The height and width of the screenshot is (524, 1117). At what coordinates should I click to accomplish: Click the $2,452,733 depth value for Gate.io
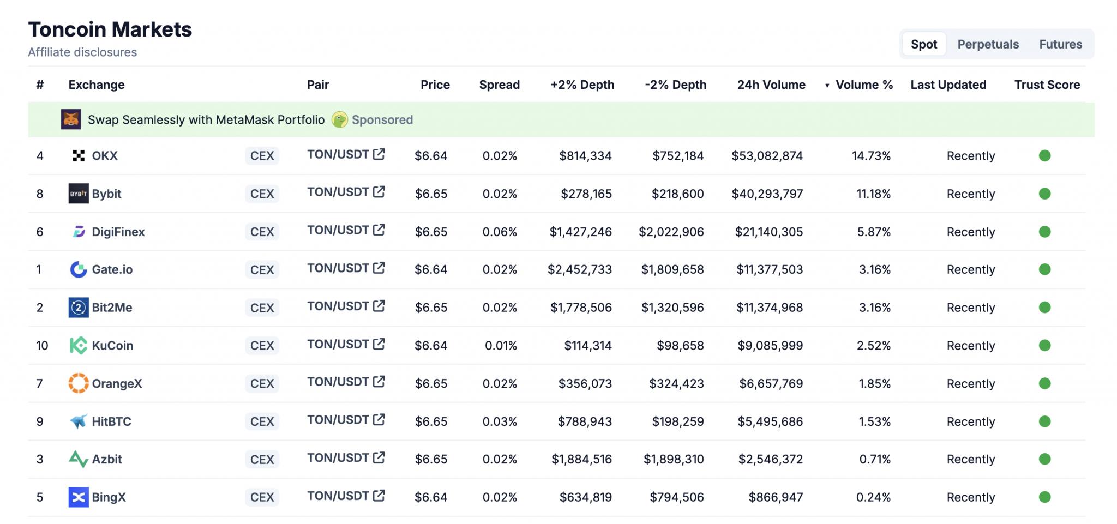point(580,269)
